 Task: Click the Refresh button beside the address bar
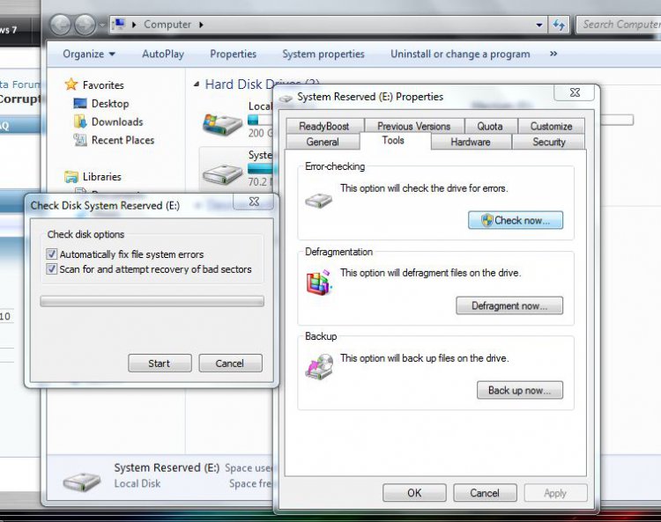coord(559,25)
